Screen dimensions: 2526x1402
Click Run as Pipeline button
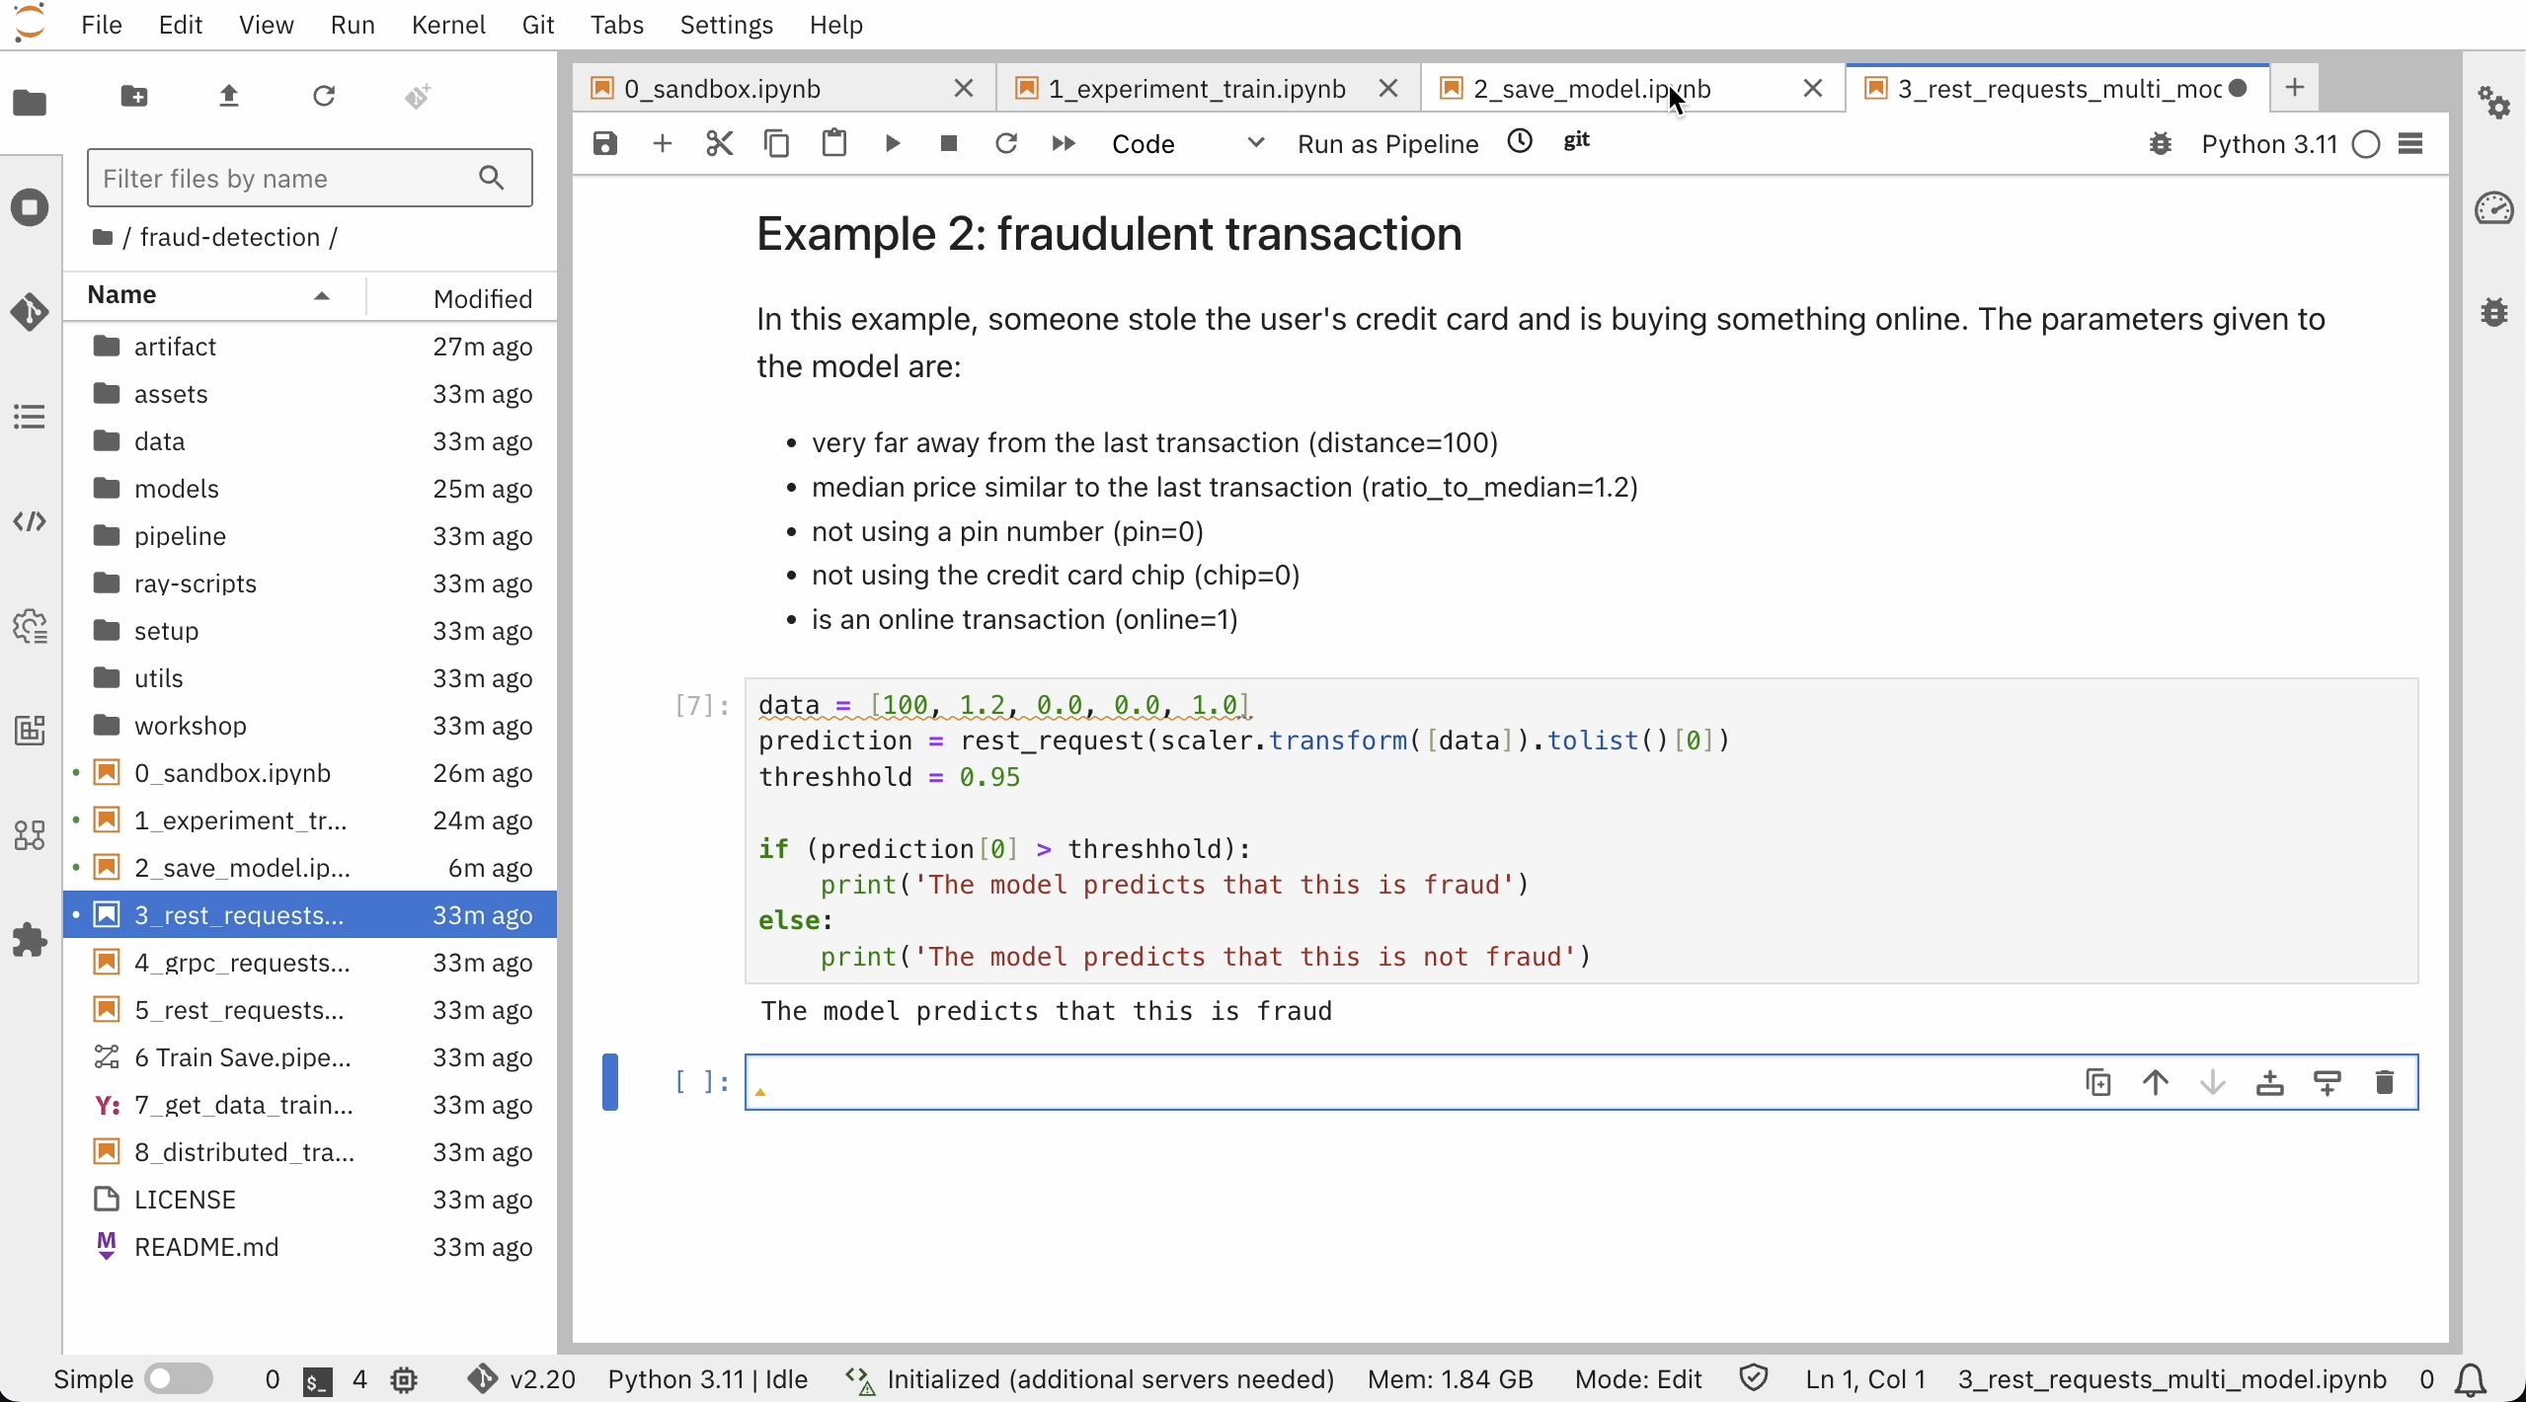point(1386,144)
